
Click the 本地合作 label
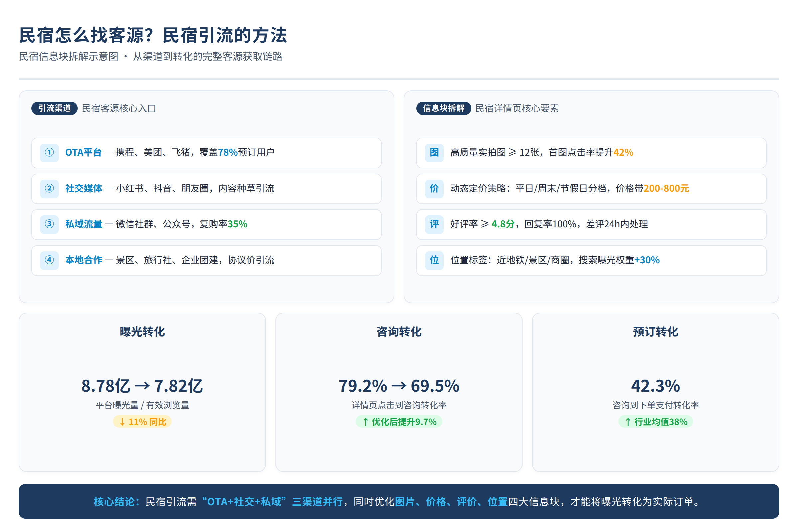point(83,260)
